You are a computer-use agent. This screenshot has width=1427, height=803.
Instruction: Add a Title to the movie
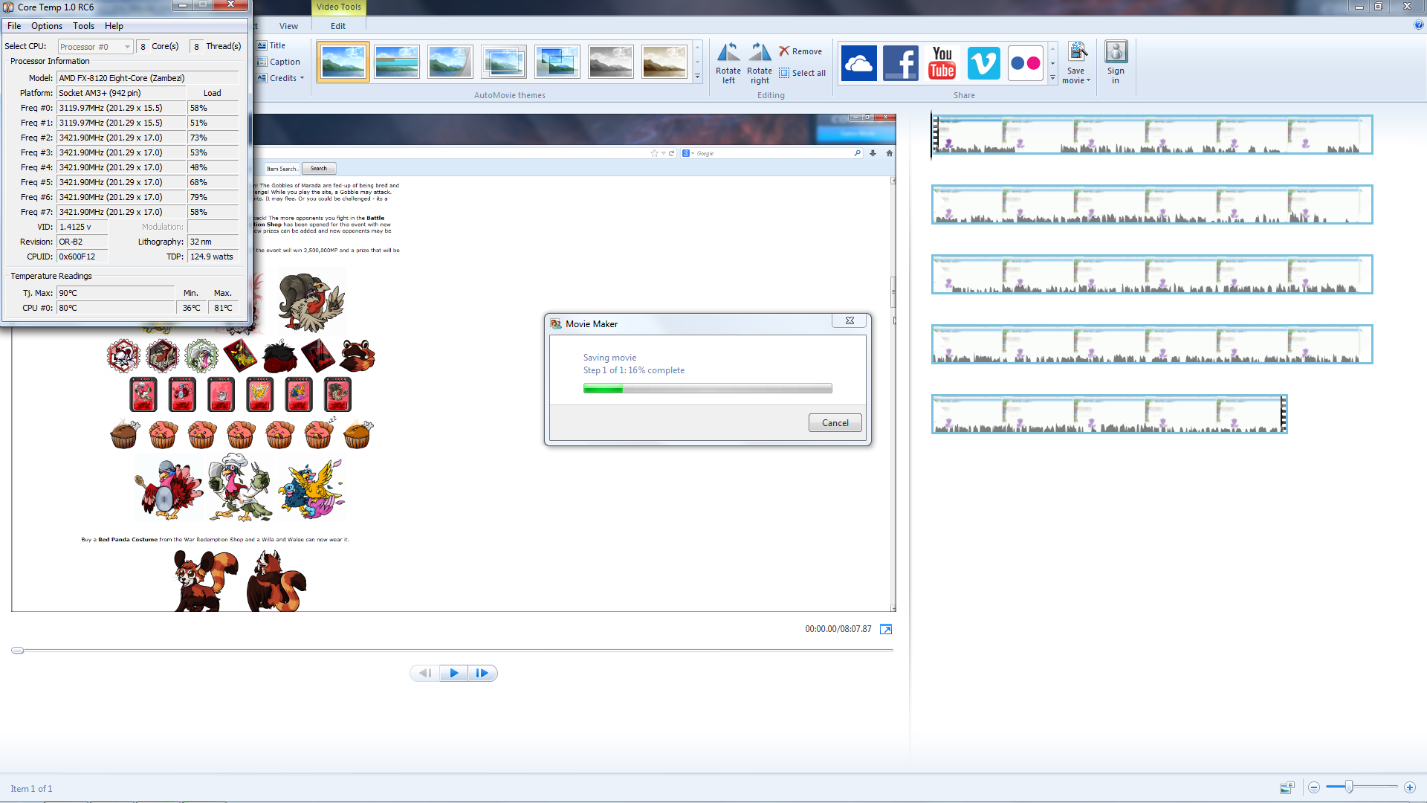click(271, 45)
